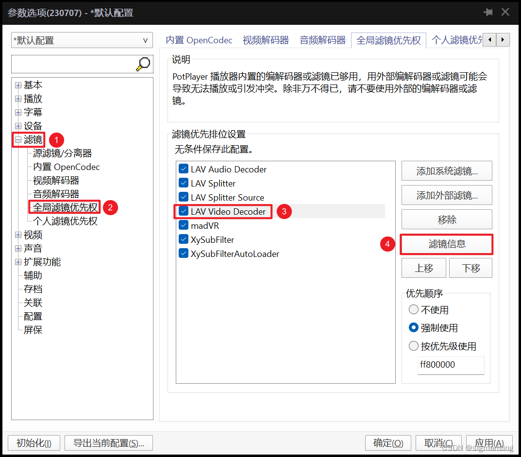Image resolution: width=521 pixels, height=457 pixels.
Task: Expand the 视频 tree node
Action: [x=18, y=235]
